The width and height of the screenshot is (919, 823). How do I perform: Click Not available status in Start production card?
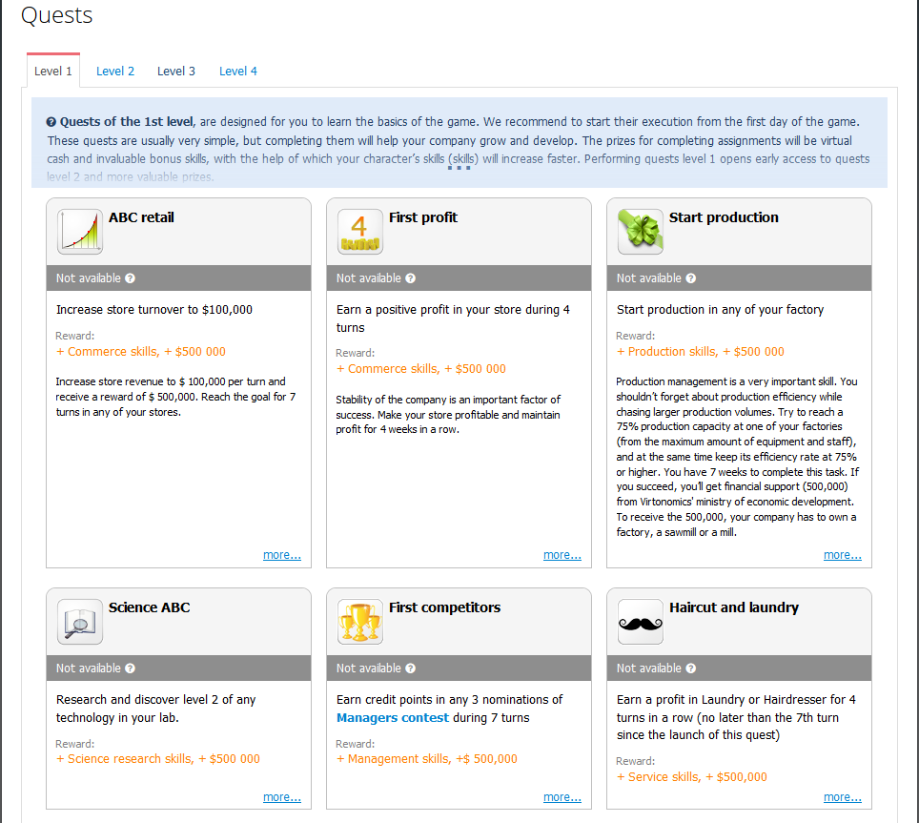pyautogui.click(x=649, y=278)
